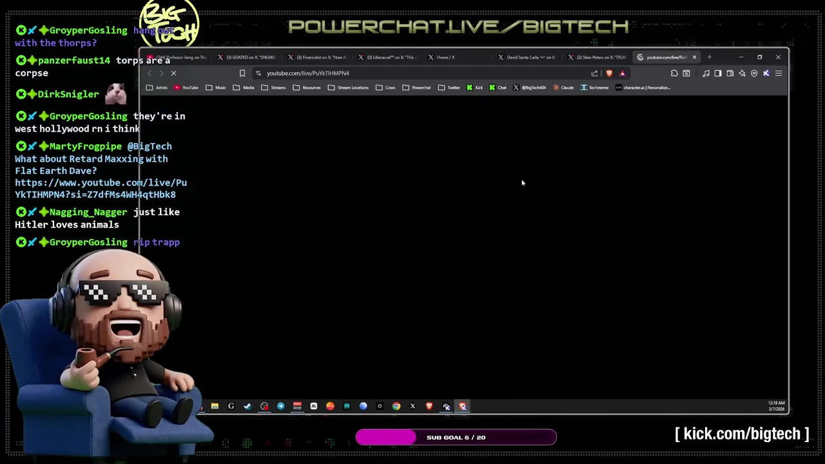This screenshot has height=464, width=825.
Task: Open the first Brave lion taskbar icon
Action: click(x=429, y=407)
